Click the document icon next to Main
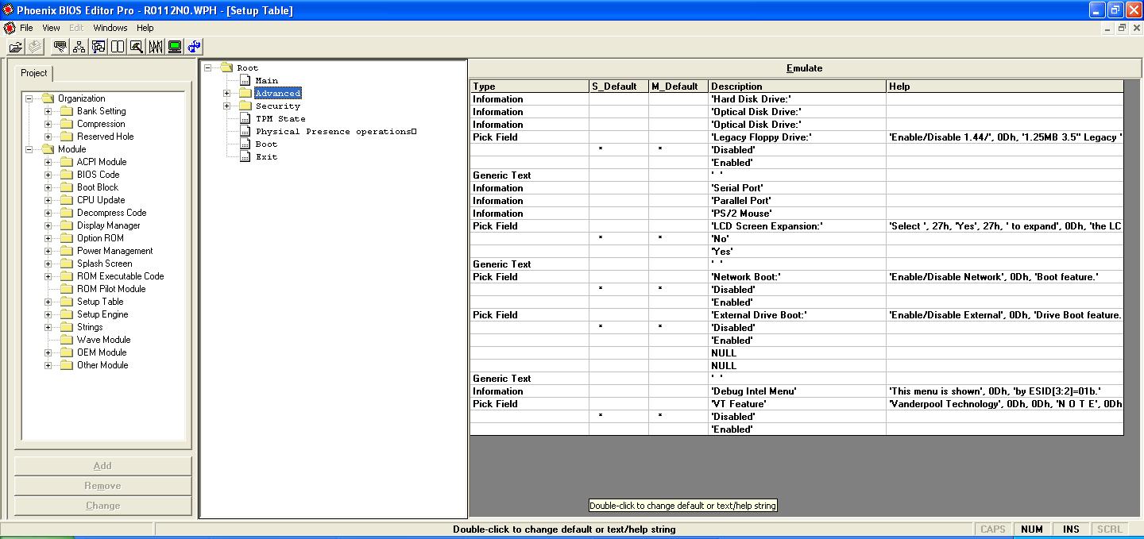This screenshot has height=539, width=1144. coord(245,80)
